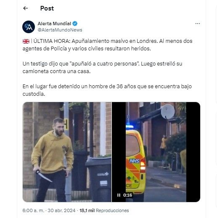The width and height of the screenshot is (217, 218).
Task: Click the 6:00 a. m. timestamp
Action: [x=33, y=210]
